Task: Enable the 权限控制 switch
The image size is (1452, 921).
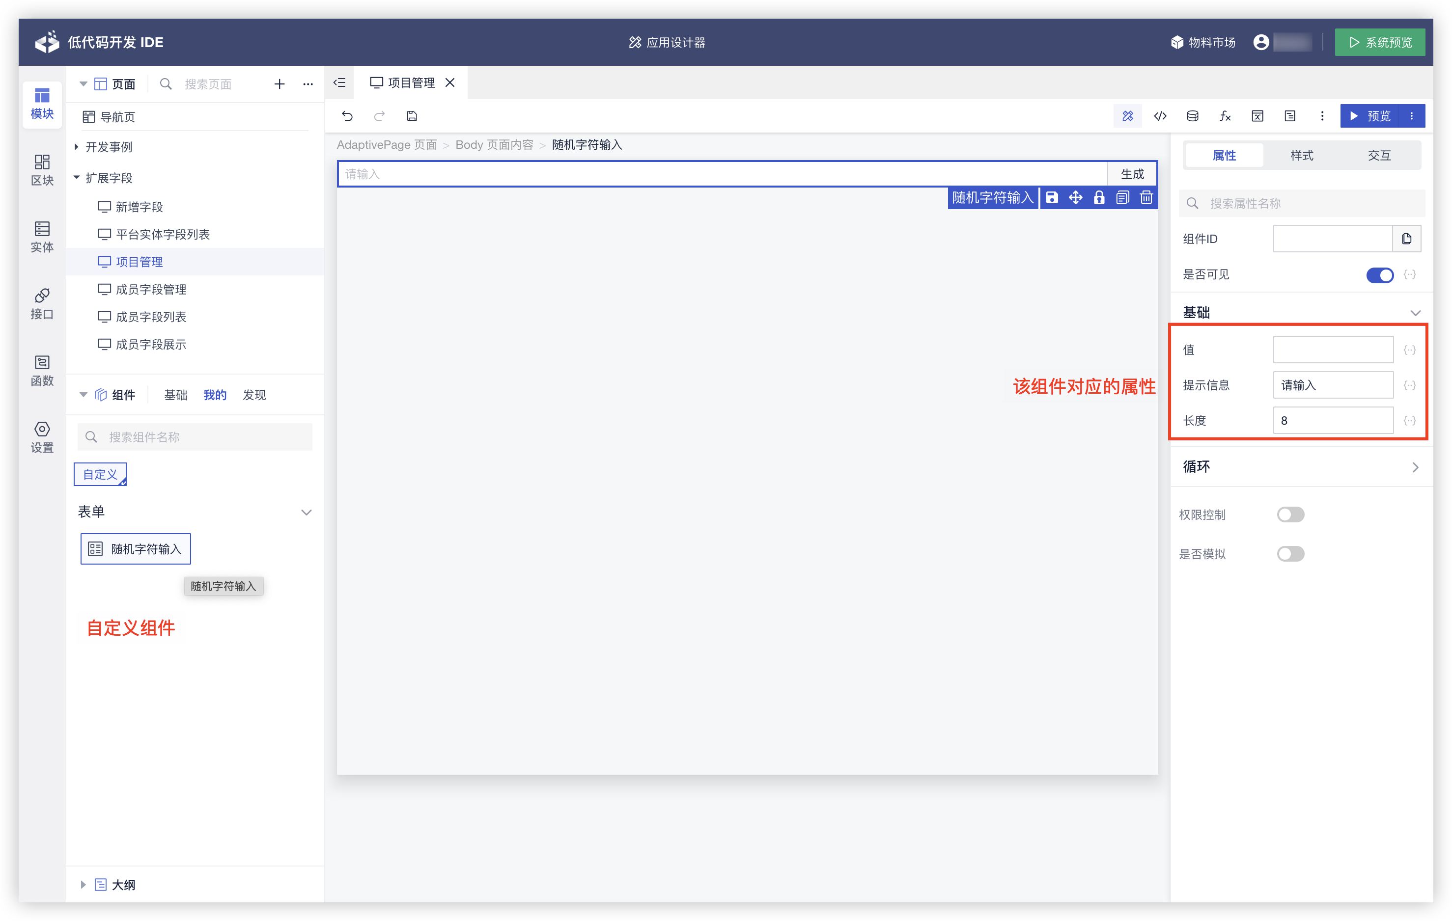Action: click(x=1290, y=514)
